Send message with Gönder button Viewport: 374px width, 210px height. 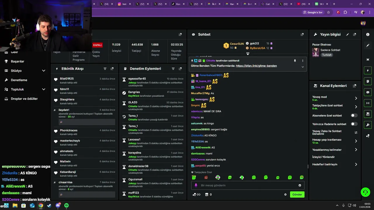click(297, 195)
